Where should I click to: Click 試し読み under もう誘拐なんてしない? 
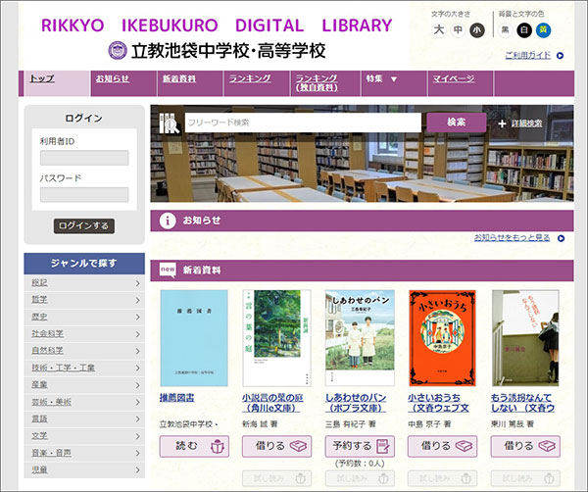click(x=525, y=478)
